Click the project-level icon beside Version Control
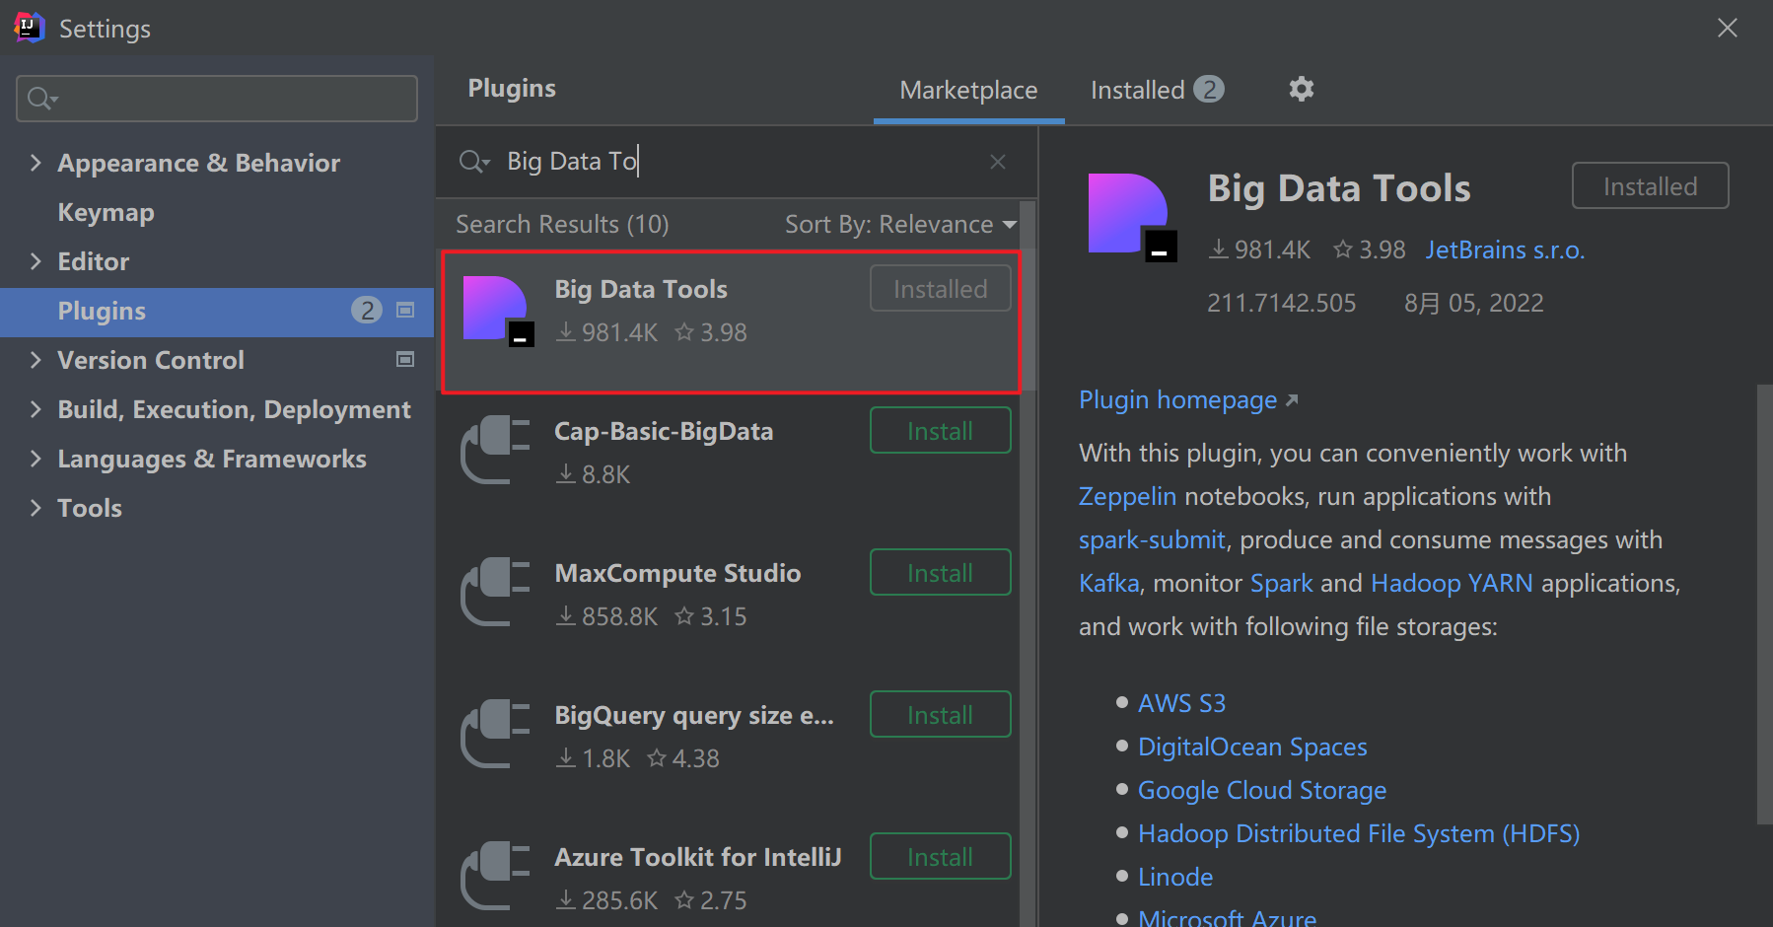 click(405, 360)
